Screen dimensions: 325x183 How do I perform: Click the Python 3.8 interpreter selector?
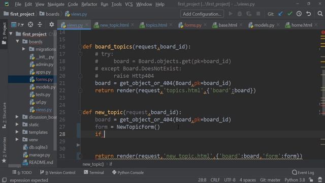pyautogui.click(x=295, y=180)
